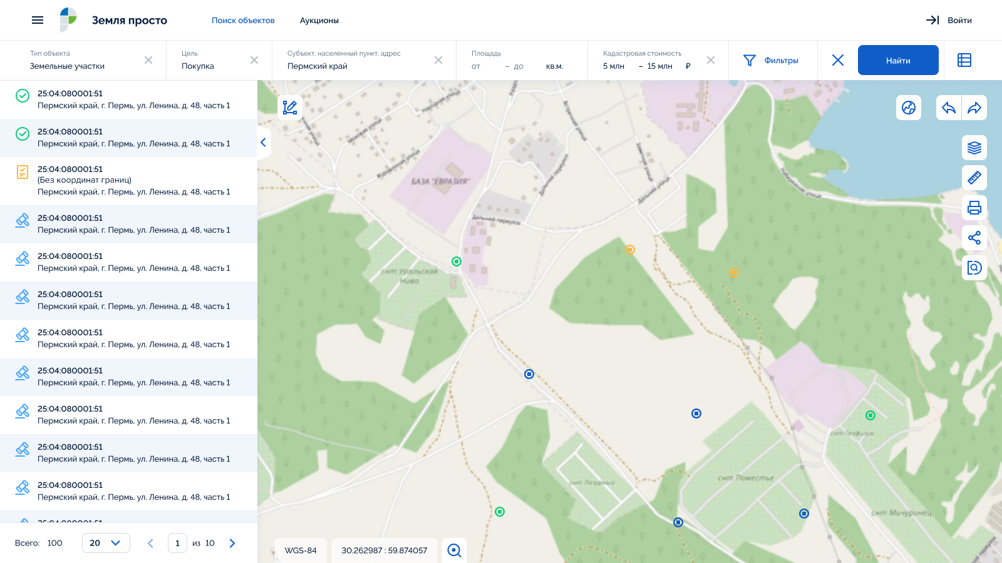Clear the Кадастровая стоимость range
The image size is (1002, 563).
711,60
